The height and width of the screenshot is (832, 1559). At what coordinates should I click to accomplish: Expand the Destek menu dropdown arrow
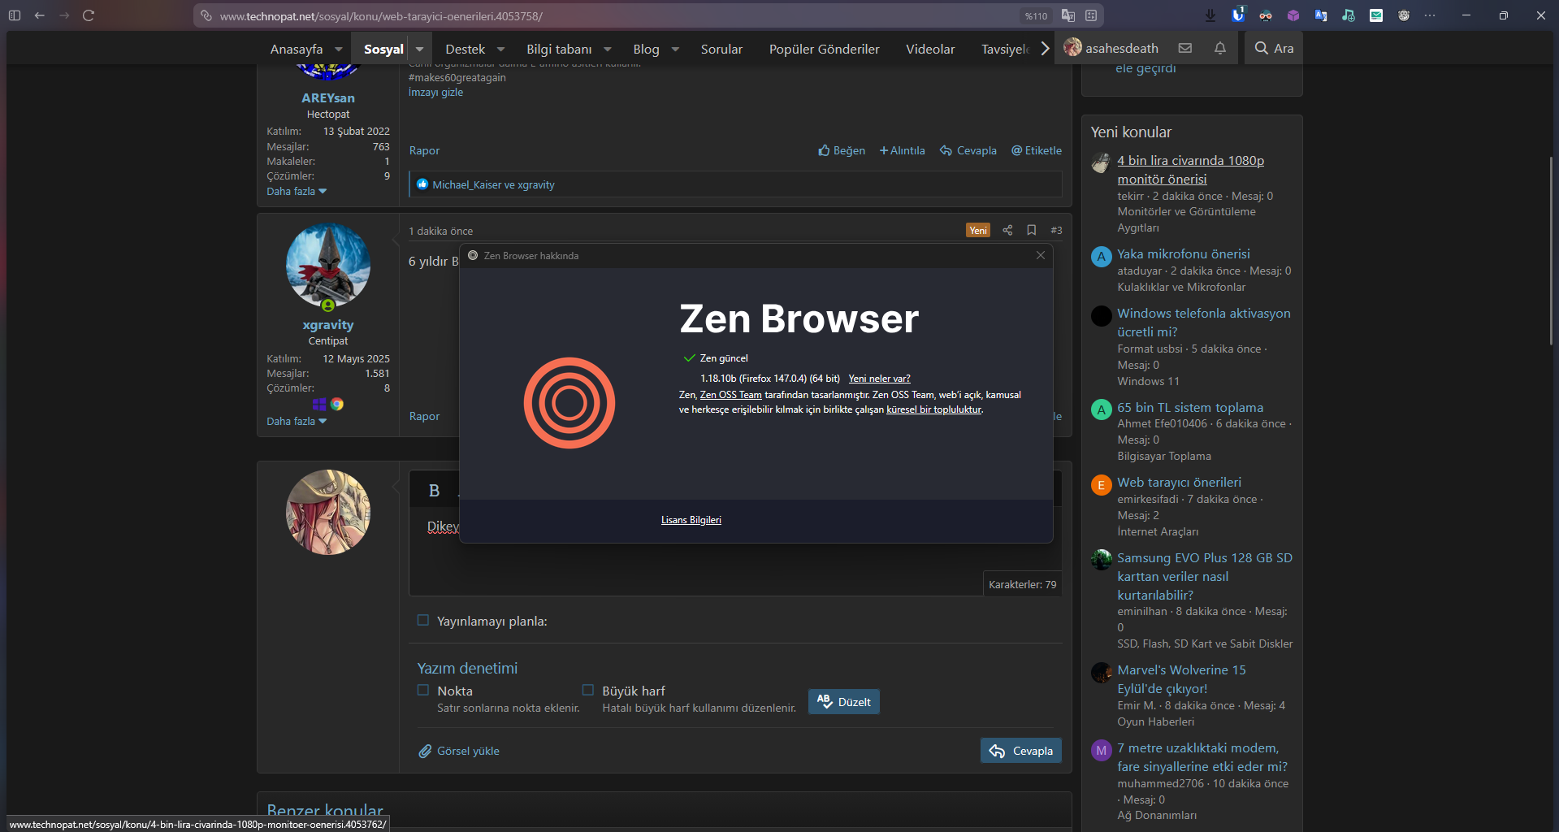(x=500, y=49)
